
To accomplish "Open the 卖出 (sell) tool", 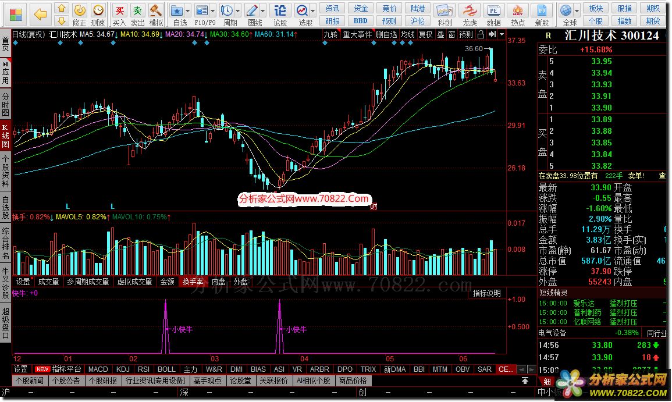I will pyautogui.click(x=137, y=15).
